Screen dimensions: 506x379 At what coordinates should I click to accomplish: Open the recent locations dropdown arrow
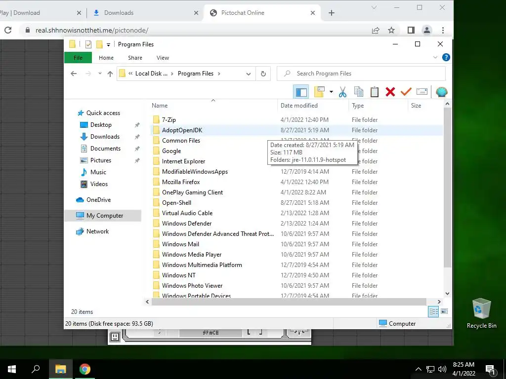click(100, 74)
